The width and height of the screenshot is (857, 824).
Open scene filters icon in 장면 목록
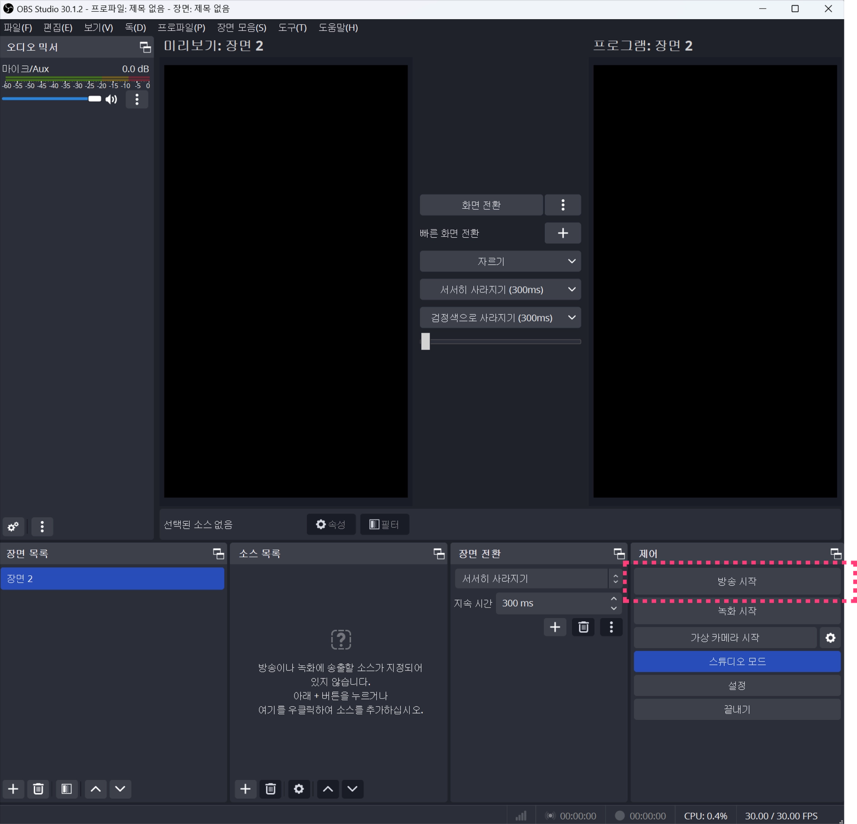click(67, 788)
